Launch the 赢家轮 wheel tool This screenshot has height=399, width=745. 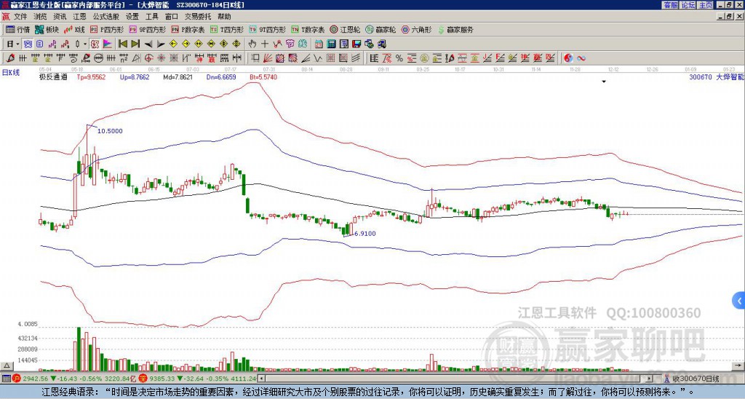[381, 29]
